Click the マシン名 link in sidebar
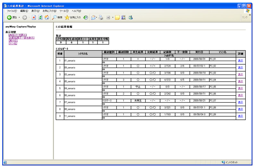Viewport: 255px width, 168px height. point(13,44)
